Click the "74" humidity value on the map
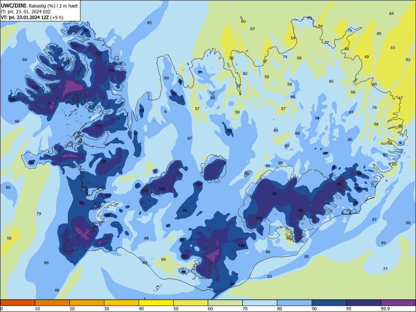This screenshot has width=416, height=312. [285, 57]
